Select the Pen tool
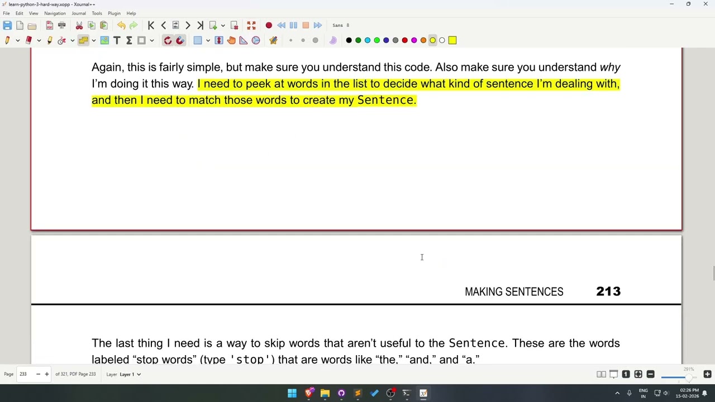This screenshot has height=402, width=715. click(x=7, y=40)
